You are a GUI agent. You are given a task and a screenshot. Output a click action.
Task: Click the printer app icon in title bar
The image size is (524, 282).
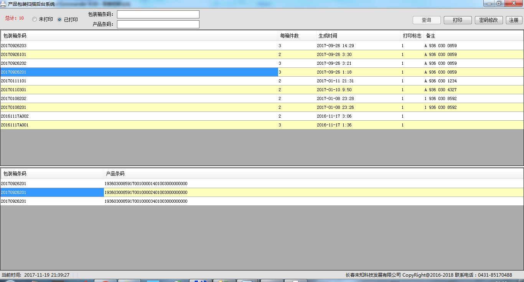coord(3,4)
